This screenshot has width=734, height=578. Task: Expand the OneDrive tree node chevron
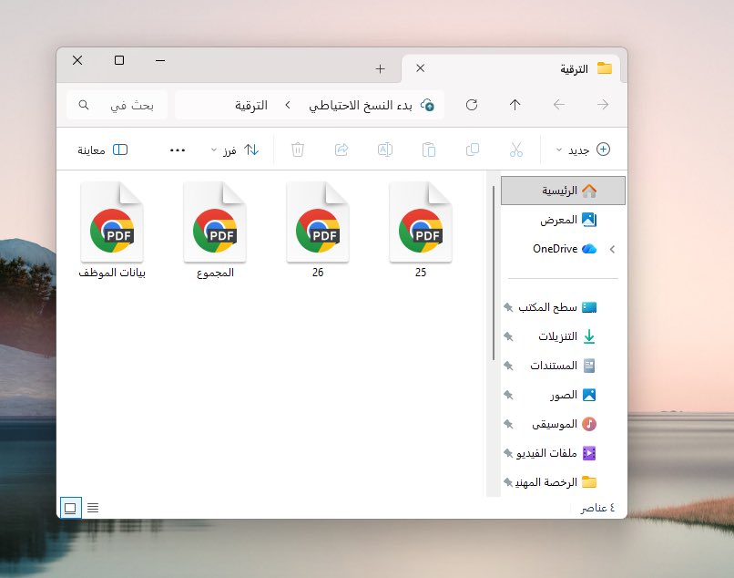(x=612, y=249)
